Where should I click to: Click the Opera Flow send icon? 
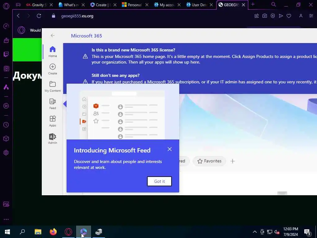point(281,16)
